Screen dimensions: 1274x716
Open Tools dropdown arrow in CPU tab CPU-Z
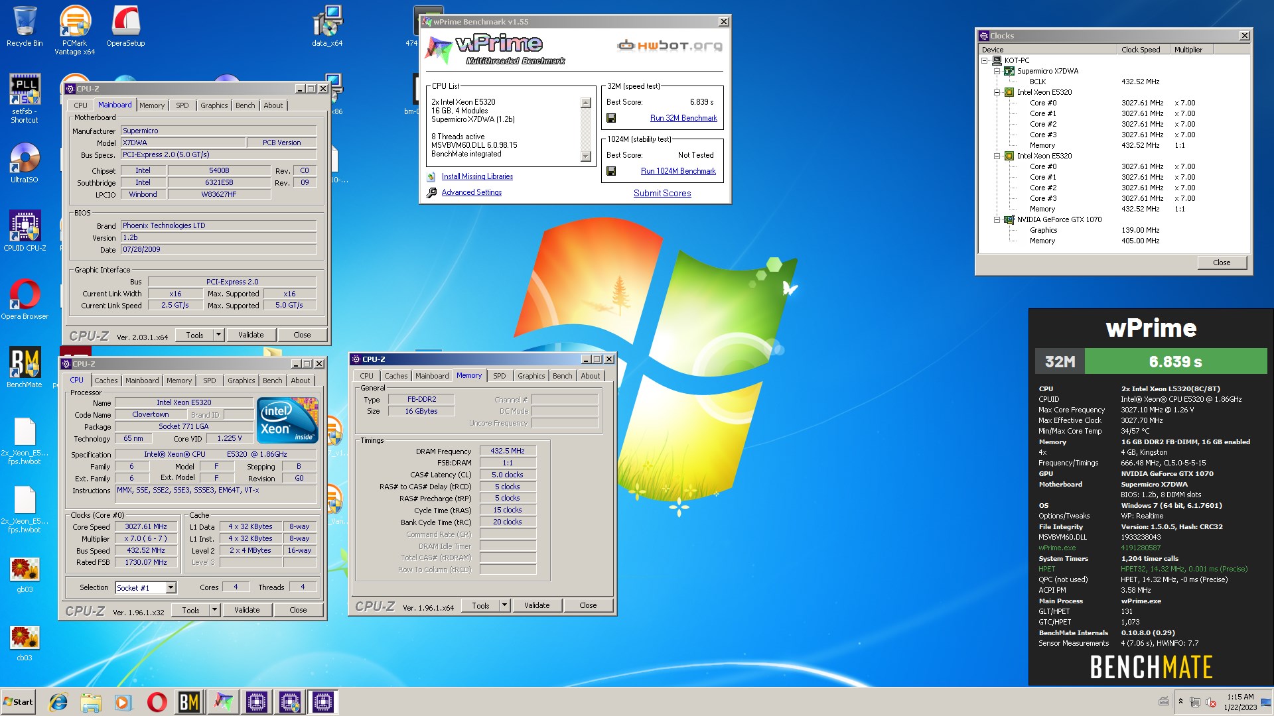click(214, 610)
